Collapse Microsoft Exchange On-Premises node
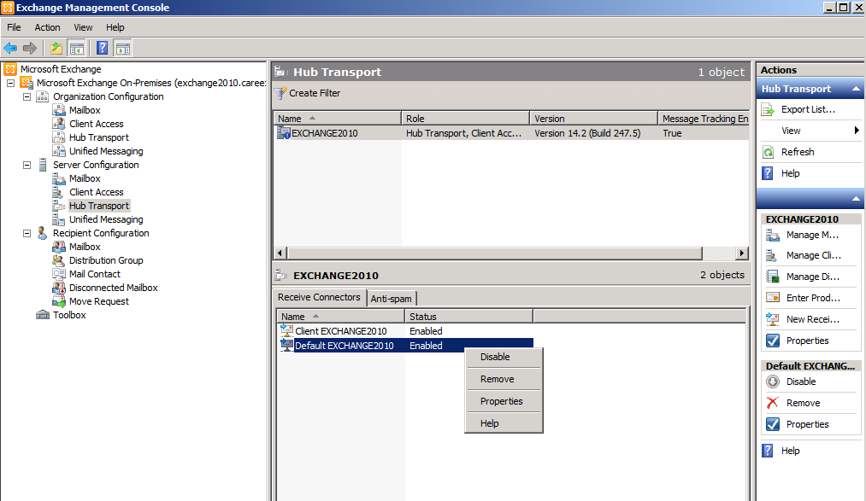Viewport: 866px width, 501px height. click(x=10, y=83)
